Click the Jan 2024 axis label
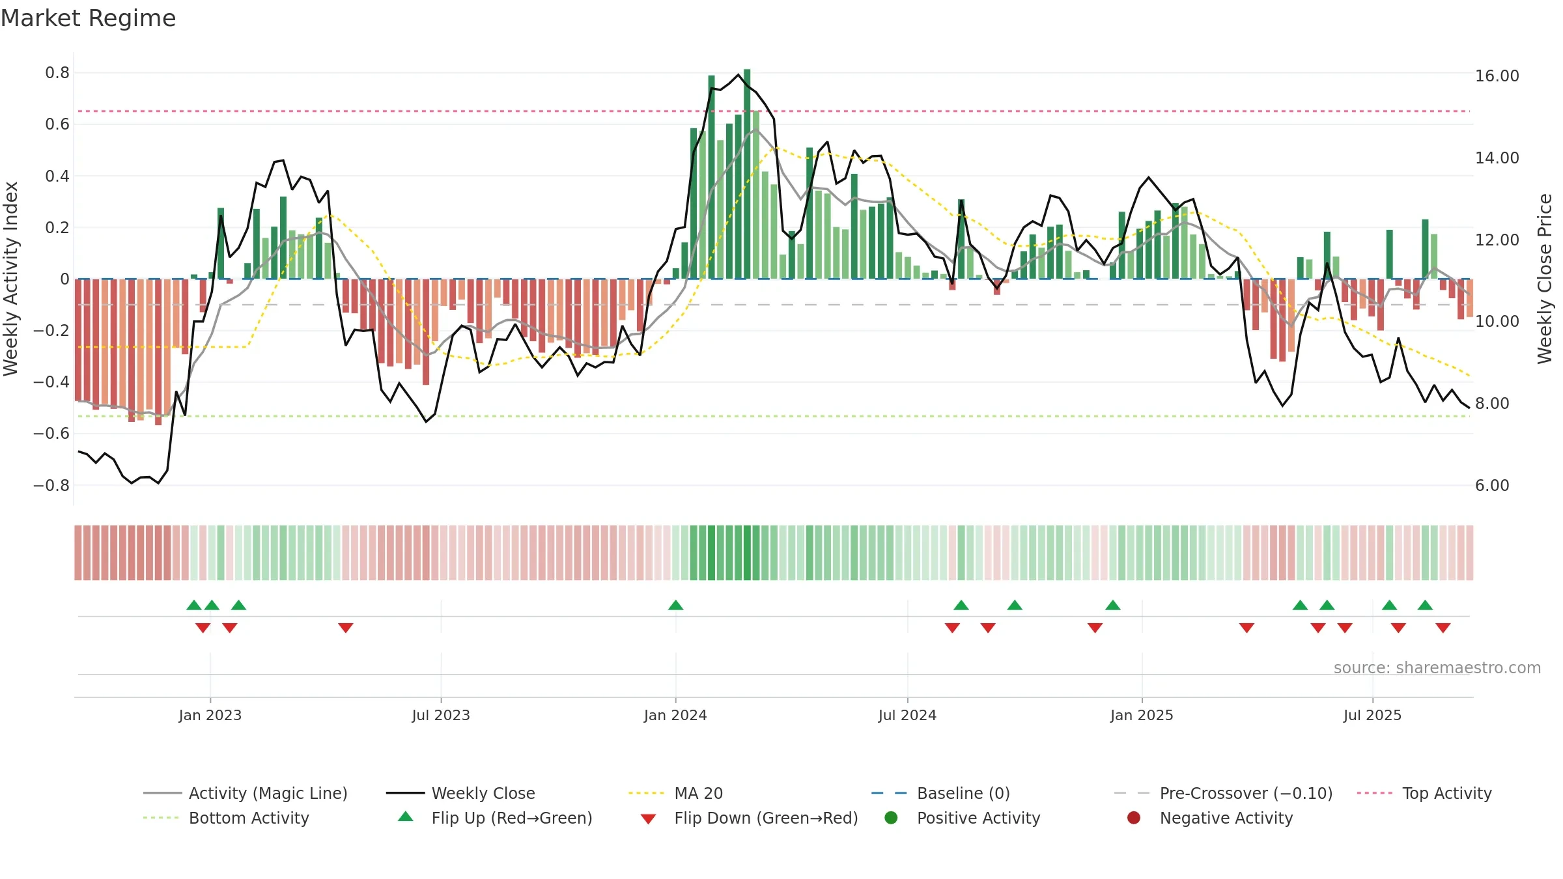The width and height of the screenshot is (1563, 879). coord(675,715)
